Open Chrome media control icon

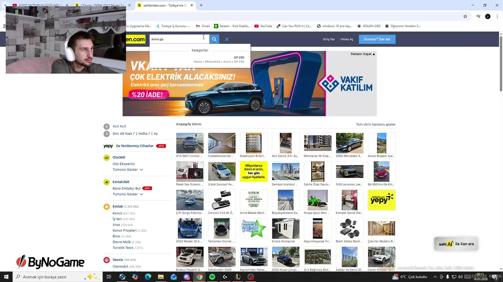point(478,16)
